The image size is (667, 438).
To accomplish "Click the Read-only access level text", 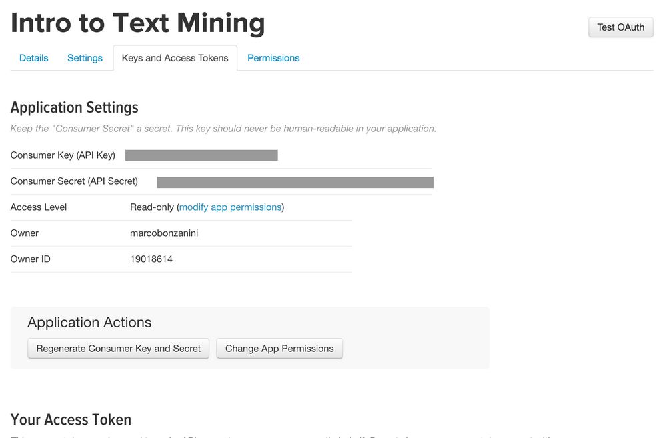I will tap(152, 207).
